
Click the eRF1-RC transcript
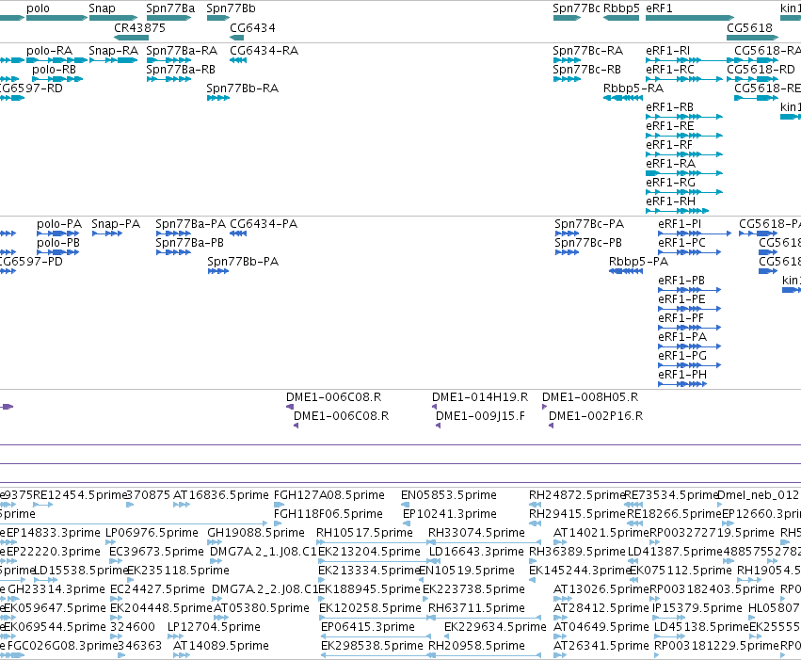(x=684, y=79)
